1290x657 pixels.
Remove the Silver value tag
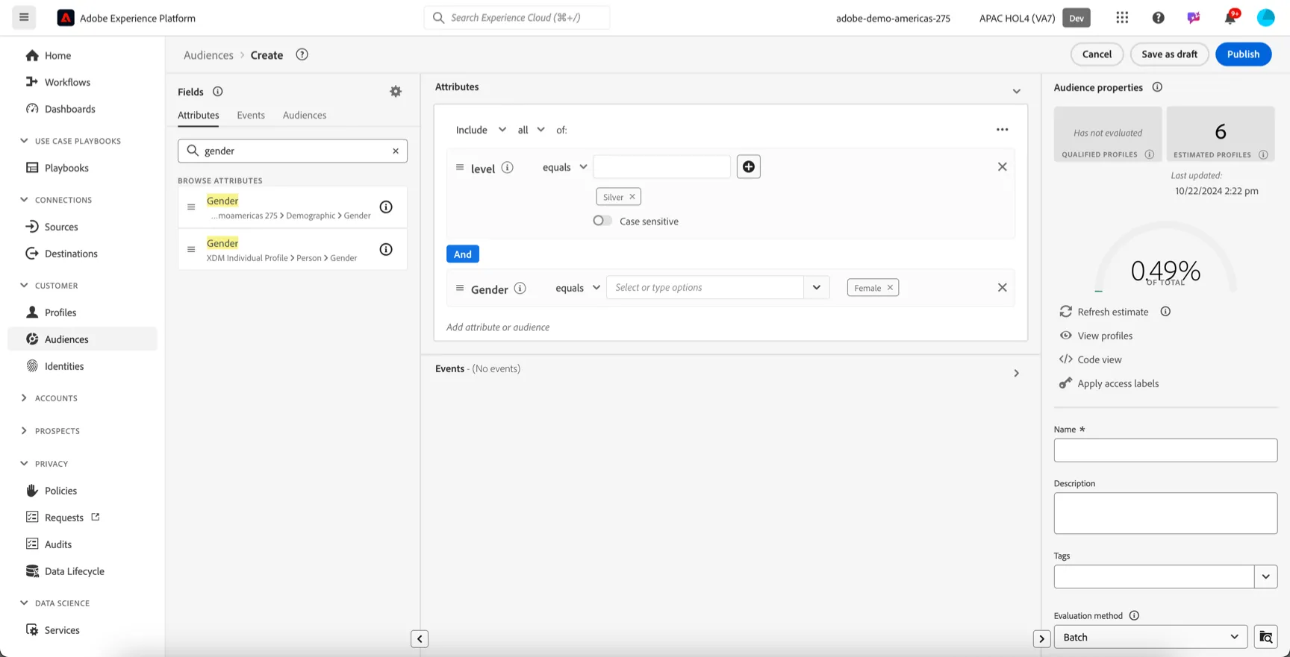(632, 197)
